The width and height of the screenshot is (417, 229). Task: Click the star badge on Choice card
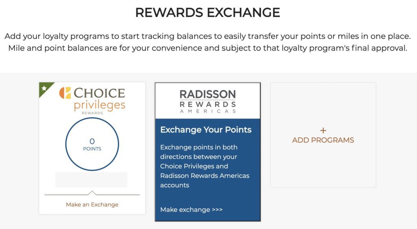[44, 88]
